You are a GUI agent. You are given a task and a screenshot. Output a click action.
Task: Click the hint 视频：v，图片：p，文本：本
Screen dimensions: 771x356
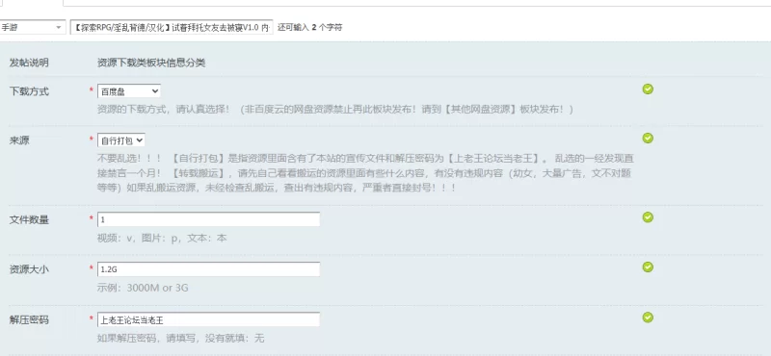[x=162, y=239]
